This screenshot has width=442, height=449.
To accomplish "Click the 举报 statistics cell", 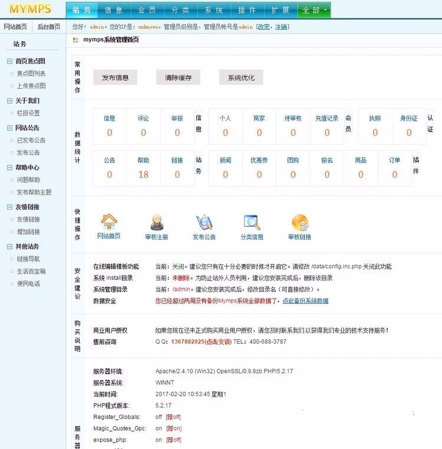I will pyautogui.click(x=177, y=126).
